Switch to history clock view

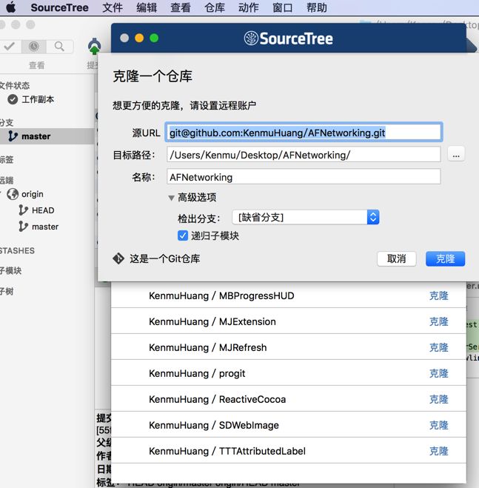pyautogui.click(x=33, y=47)
